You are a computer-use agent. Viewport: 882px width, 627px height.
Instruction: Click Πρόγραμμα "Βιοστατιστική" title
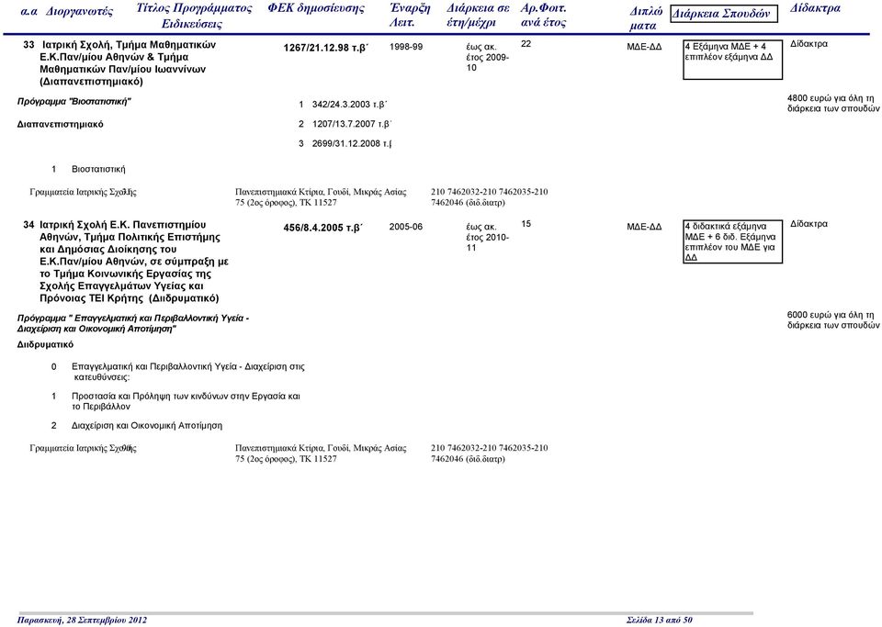click(73, 102)
